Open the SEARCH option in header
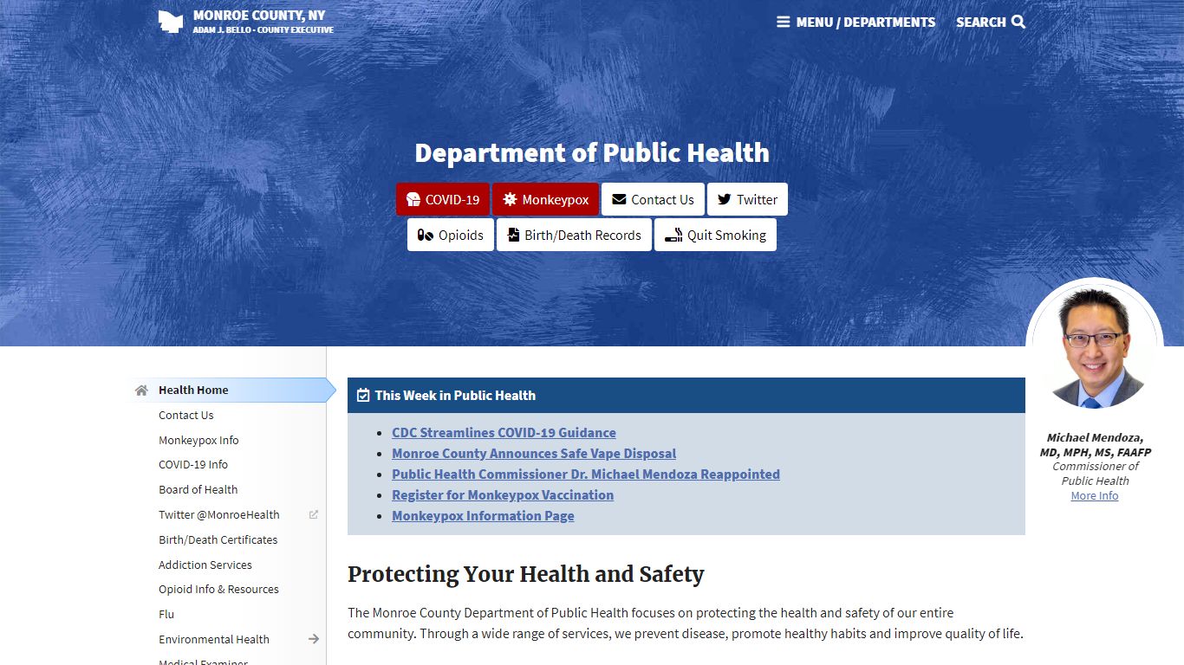Screen dimensions: 1184x665 [x=991, y=22]
